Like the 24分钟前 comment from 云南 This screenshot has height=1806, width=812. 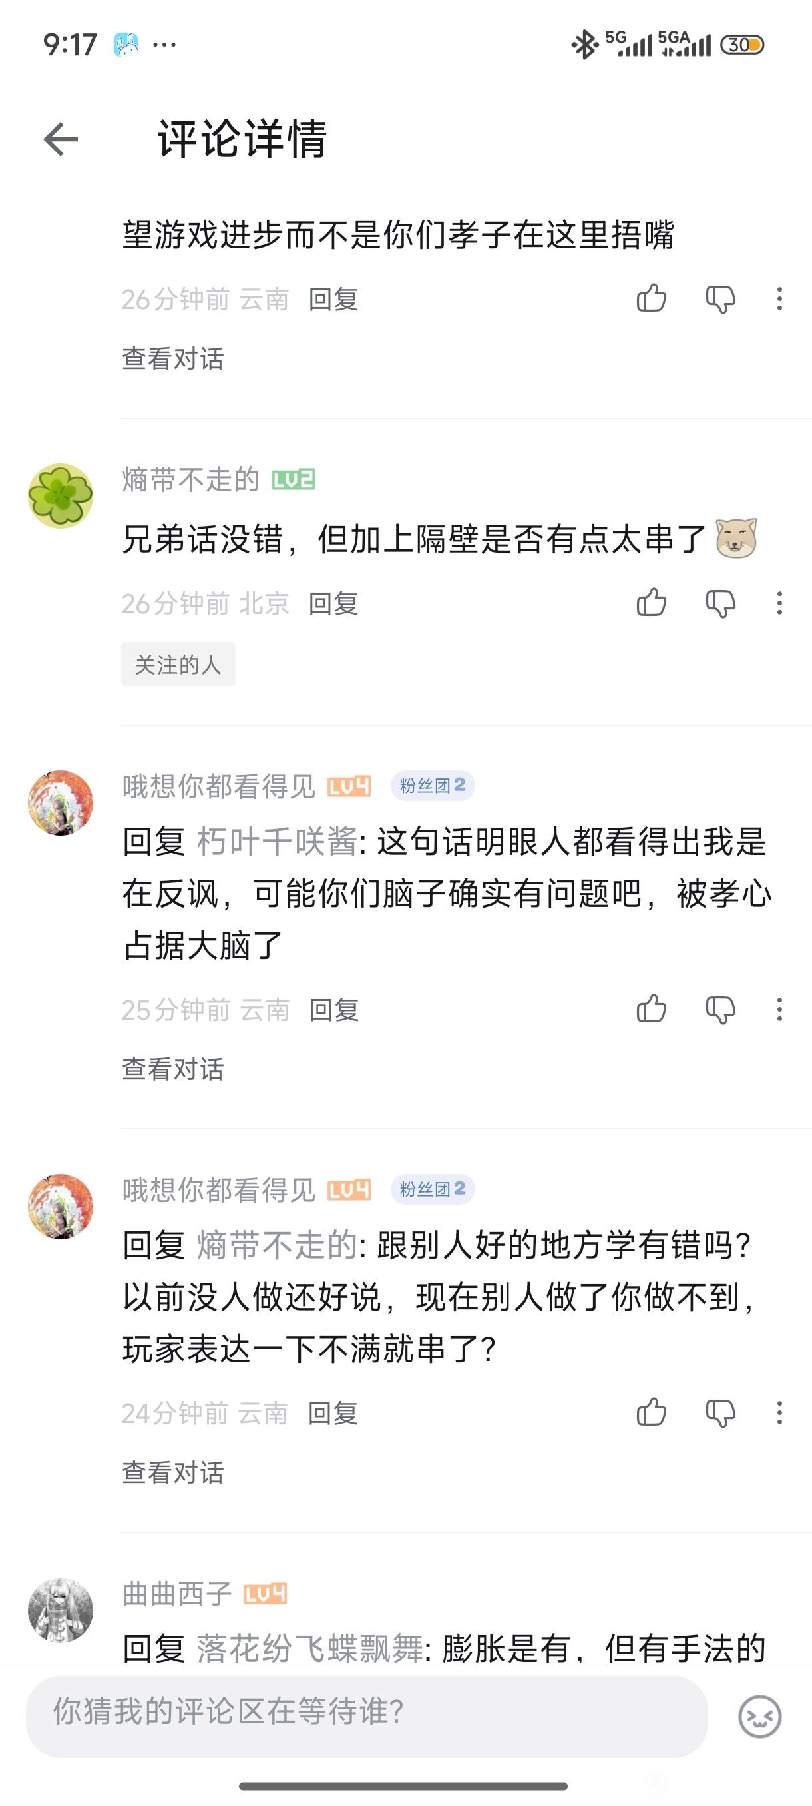click(651, 1412)
